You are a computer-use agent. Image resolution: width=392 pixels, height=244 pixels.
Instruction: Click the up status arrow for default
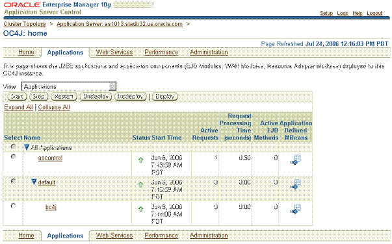pos(141,184)
